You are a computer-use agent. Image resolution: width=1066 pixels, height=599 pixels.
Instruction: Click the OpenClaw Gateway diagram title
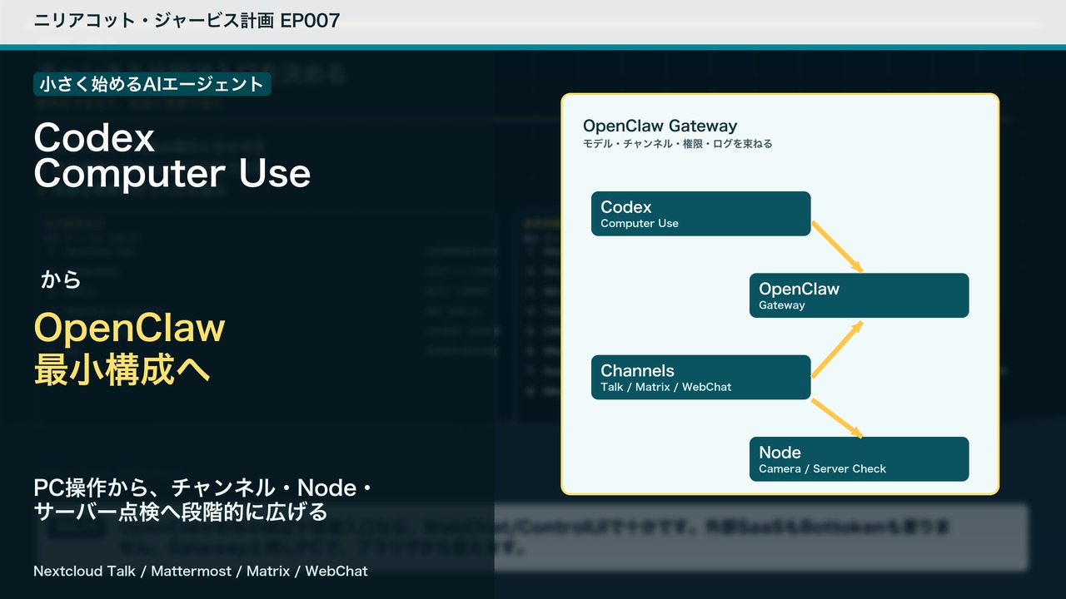[660, 126]
